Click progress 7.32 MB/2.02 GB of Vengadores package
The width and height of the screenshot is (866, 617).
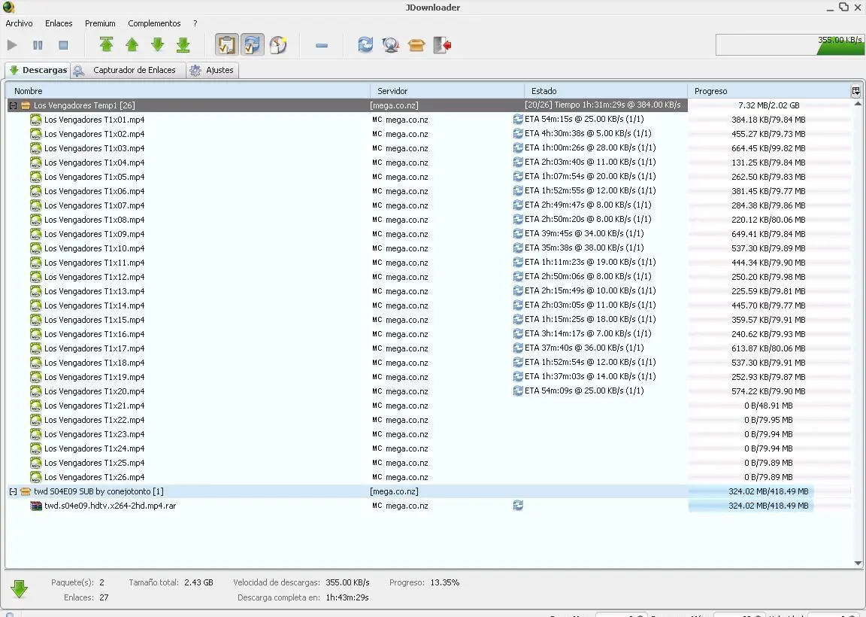[769, 105]
